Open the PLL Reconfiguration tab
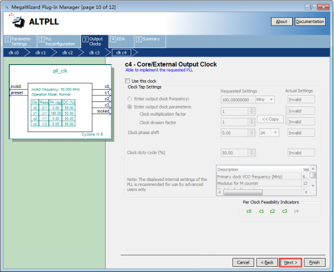 (x=59, y=41)
